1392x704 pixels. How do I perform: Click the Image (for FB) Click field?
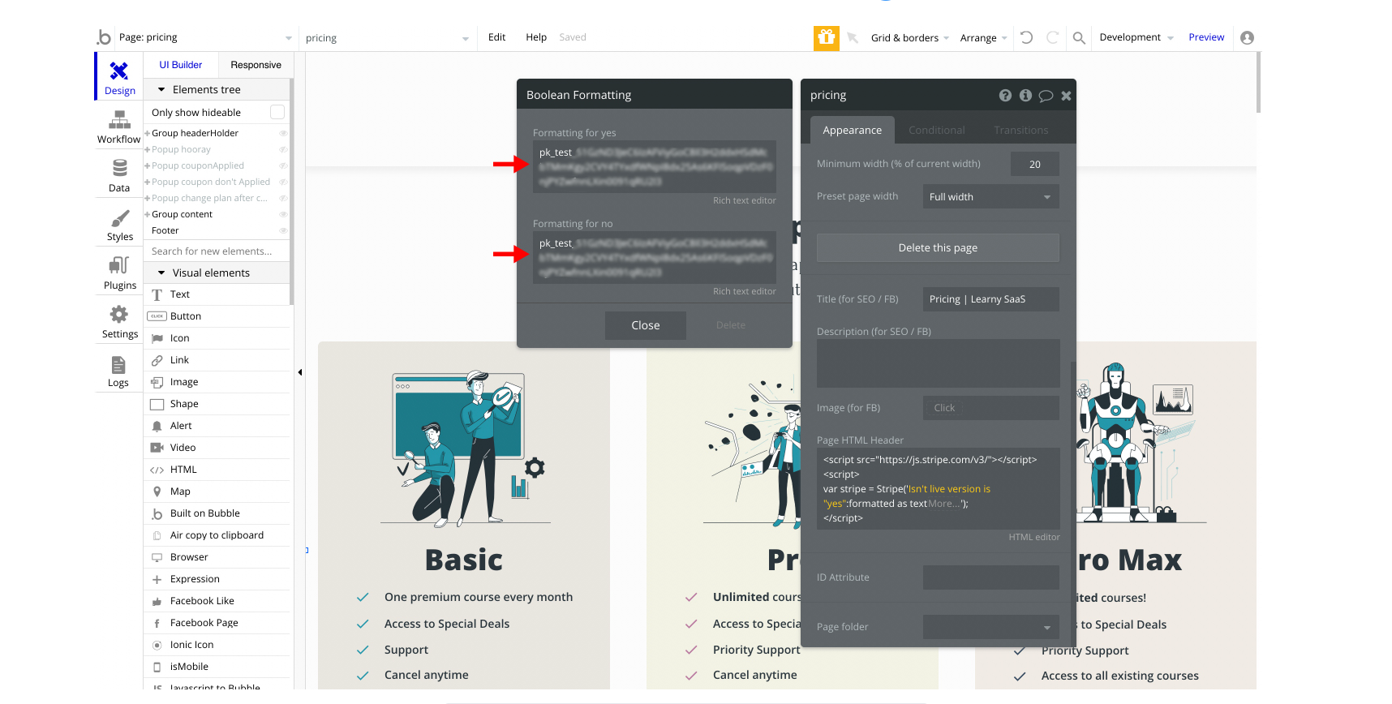tap(990, 408)
